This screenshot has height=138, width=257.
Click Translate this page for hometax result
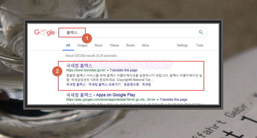click(123, 70)
